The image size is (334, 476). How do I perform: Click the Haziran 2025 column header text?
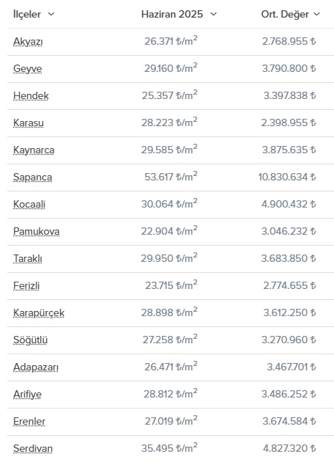pyautogui.click(x=172, y=14)
